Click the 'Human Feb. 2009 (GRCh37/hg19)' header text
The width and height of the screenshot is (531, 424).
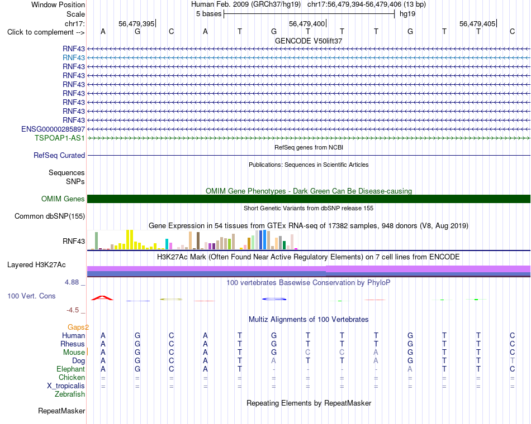247,4
